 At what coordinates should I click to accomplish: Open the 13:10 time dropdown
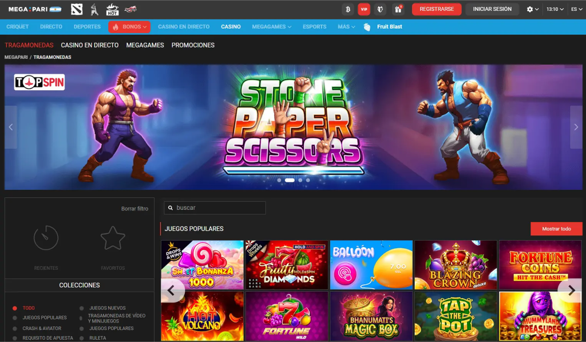555,9
